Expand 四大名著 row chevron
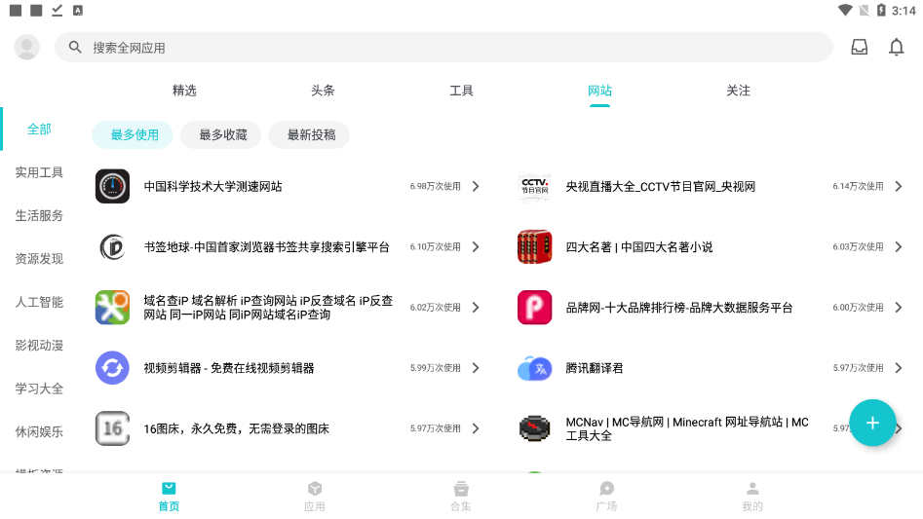Image resolution: width=923 pixels, height=519 pixels. [899, 247]
